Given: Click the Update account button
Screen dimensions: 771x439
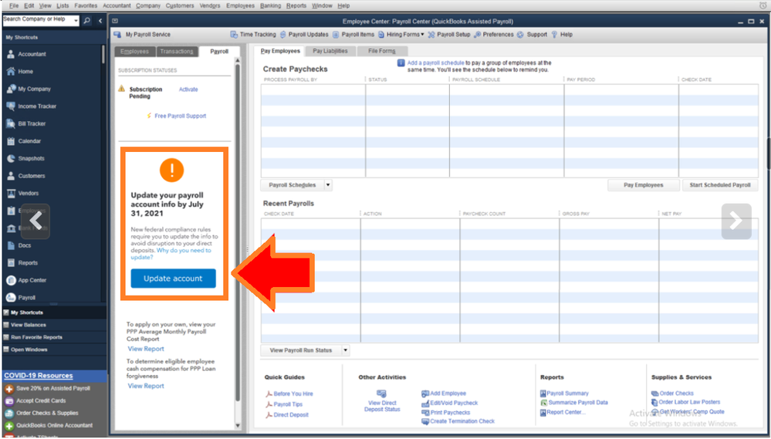Looking at the screenshot, I should (173, 279).
